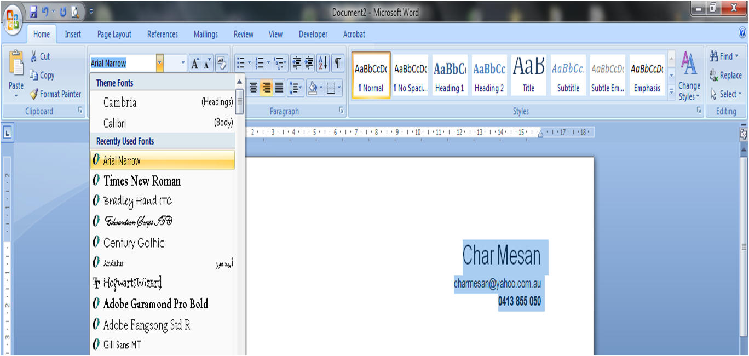
Task: Toggle center alignment
Action: [253, 87]
